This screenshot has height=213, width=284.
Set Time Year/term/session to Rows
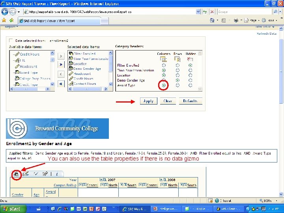[x=177, y=70]
